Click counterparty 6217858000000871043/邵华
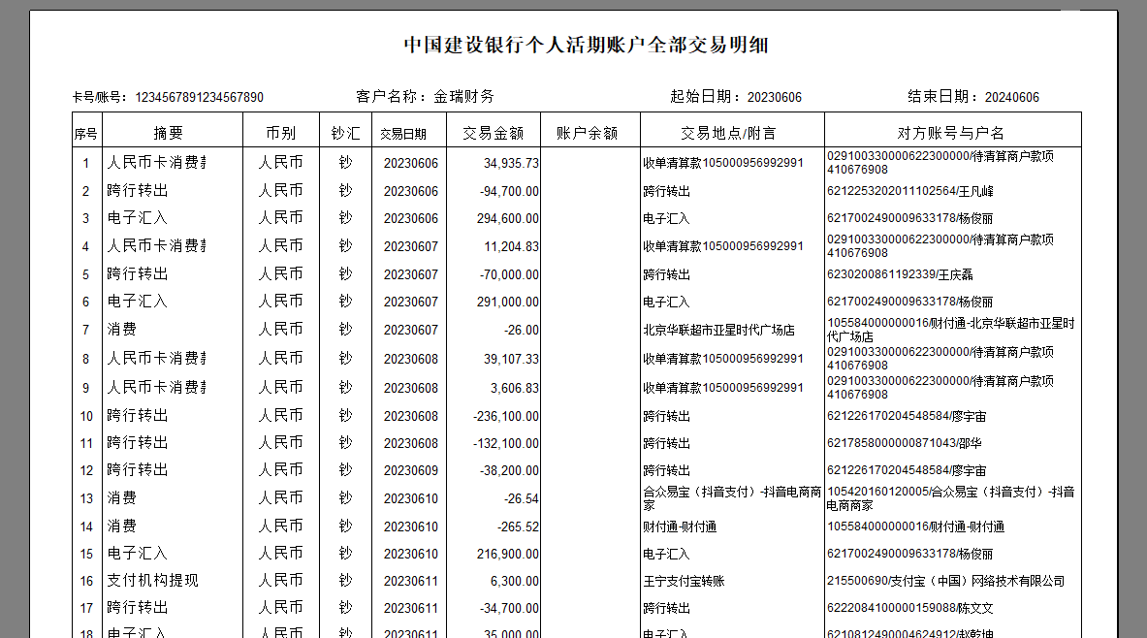 (905, 443)
